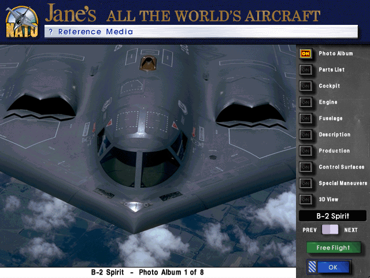Switch on the Cockpit view button
Image resolution: width=370 pixels, height=278 pixels.
click(x=306, y=86)
